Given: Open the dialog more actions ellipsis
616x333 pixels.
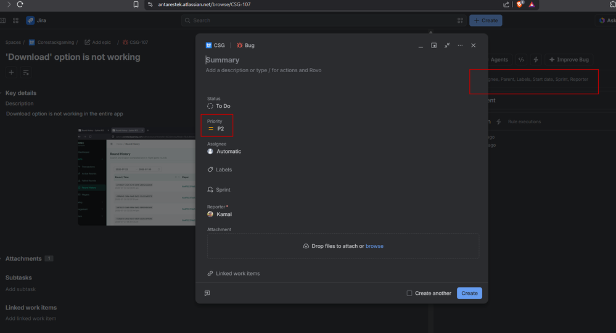Looking at the screenshot, I should click(x=460, y=46).
